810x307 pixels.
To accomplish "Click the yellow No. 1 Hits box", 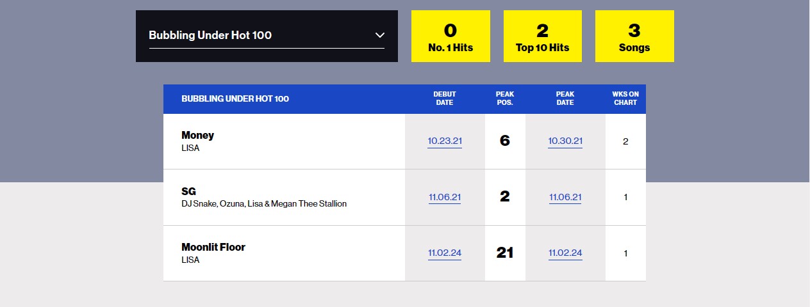I will pos(450,36).
